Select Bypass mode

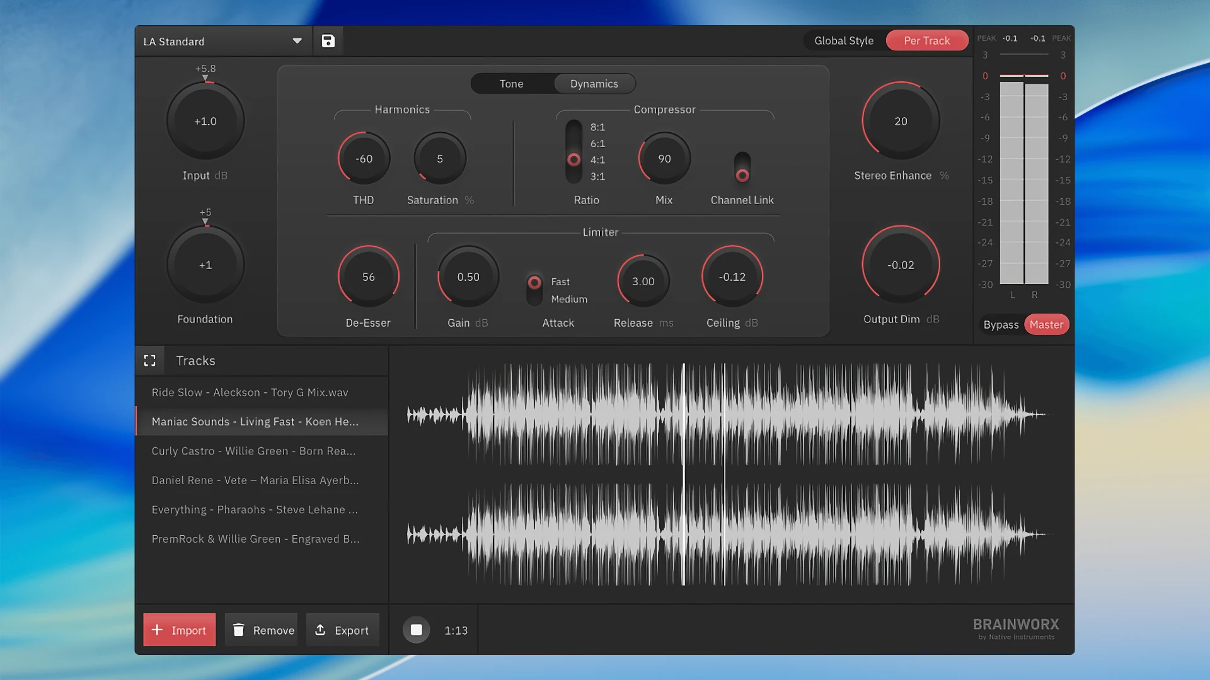[1001, 325]
